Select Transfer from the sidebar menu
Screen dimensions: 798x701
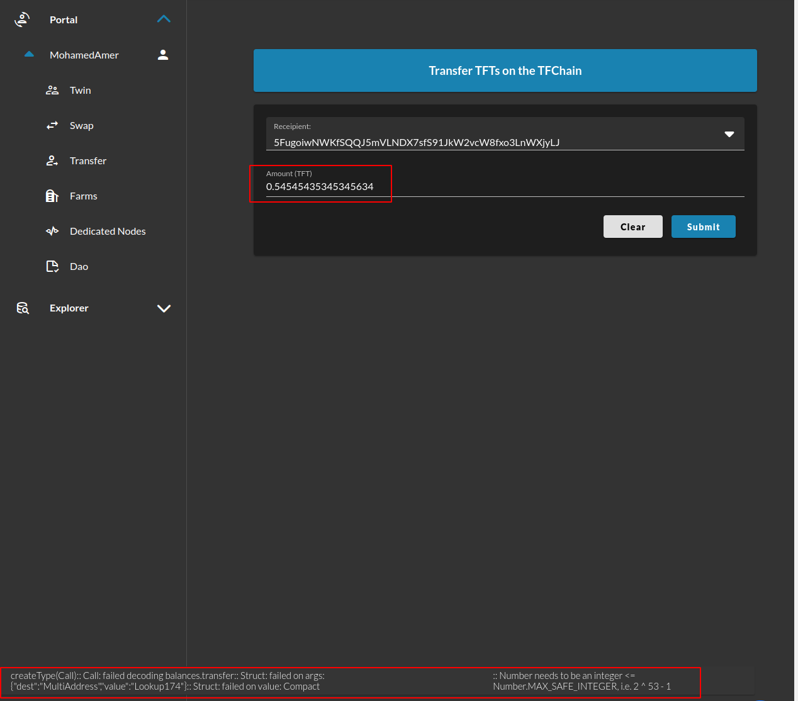pyautogui.click(x=88, y=160)
